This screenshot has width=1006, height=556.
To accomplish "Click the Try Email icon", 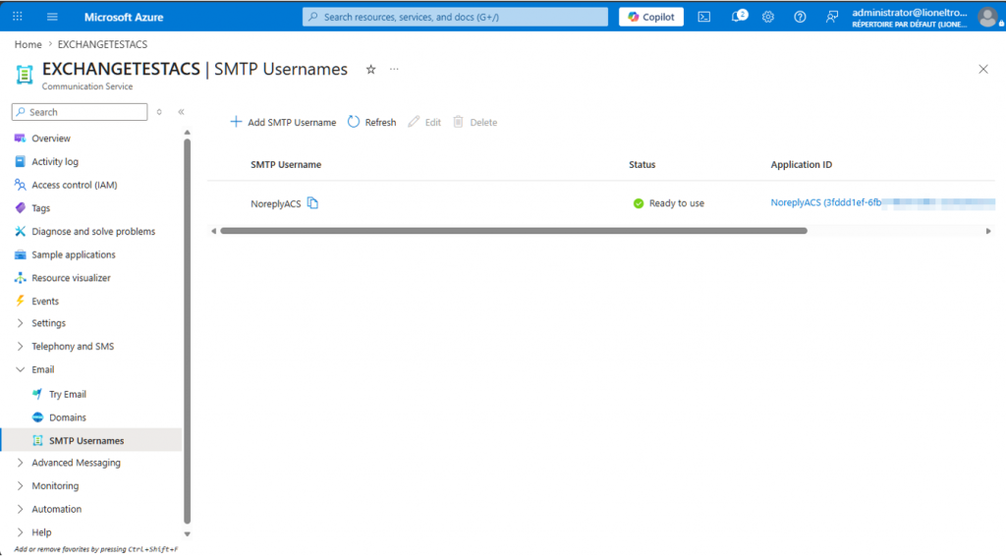I will [37, 394].
